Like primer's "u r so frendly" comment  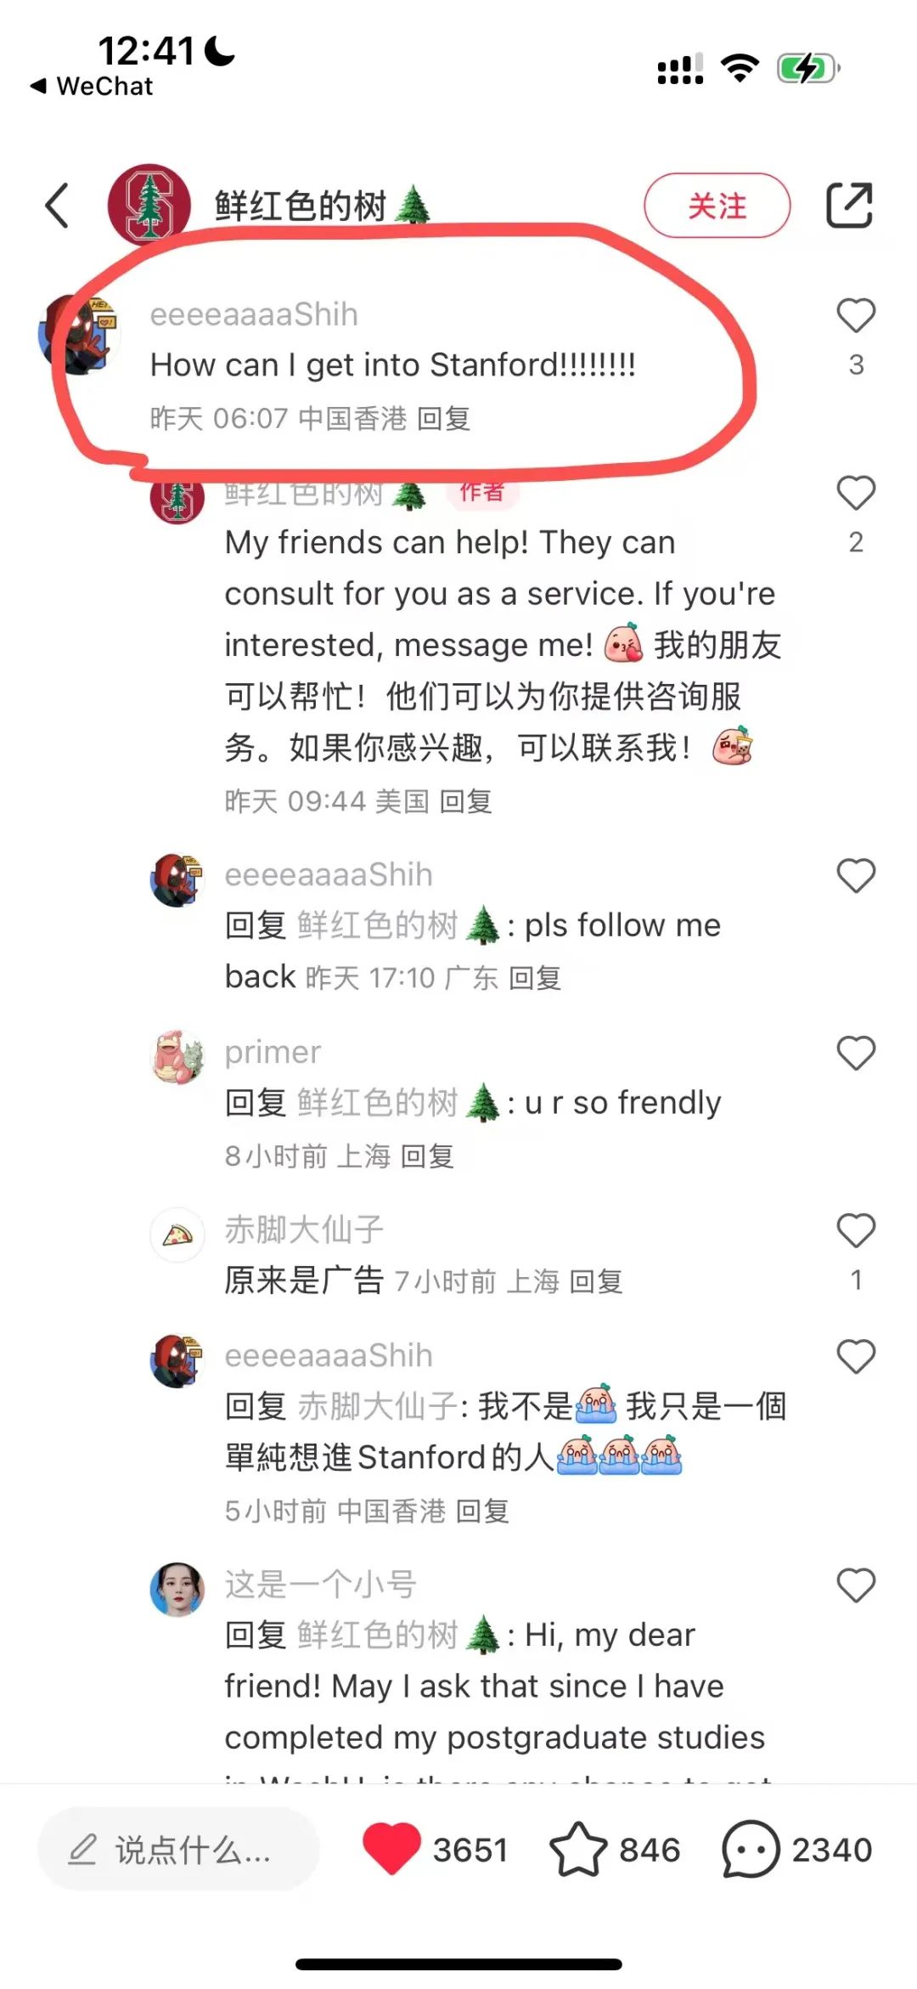[x=856, y=1054]
